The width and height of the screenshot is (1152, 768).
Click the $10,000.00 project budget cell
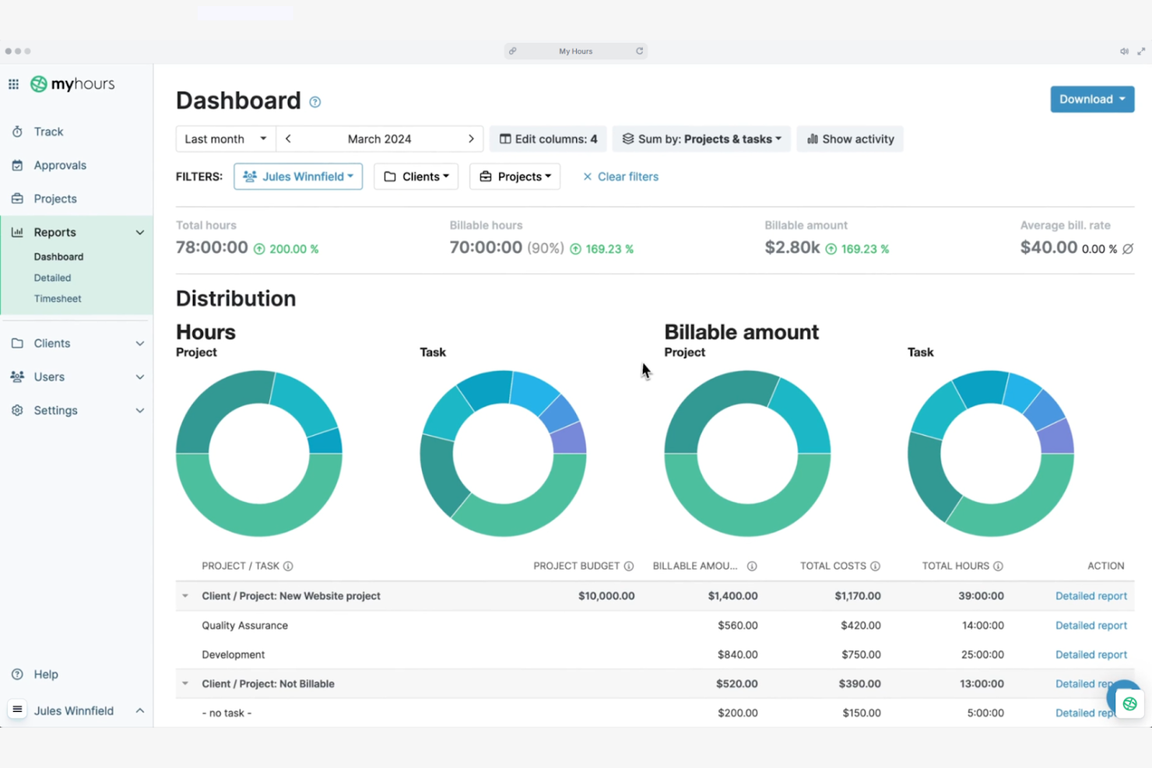606,596
